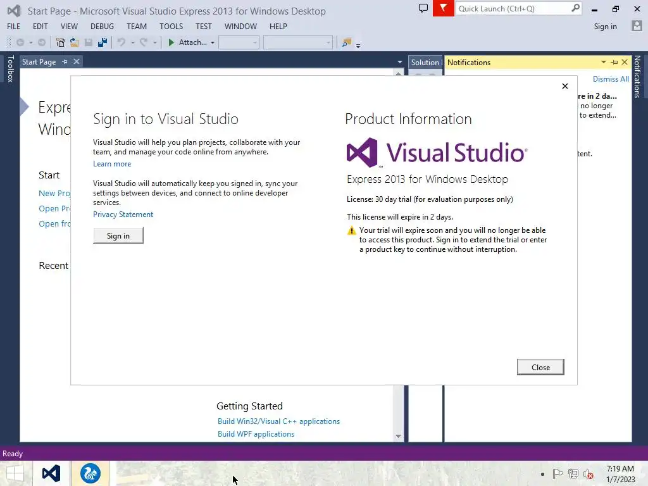Open the HELP menu

tap(278, 26)
